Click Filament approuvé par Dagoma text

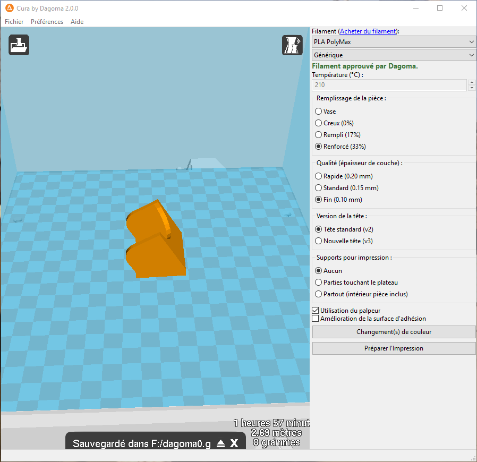(365, 66)
